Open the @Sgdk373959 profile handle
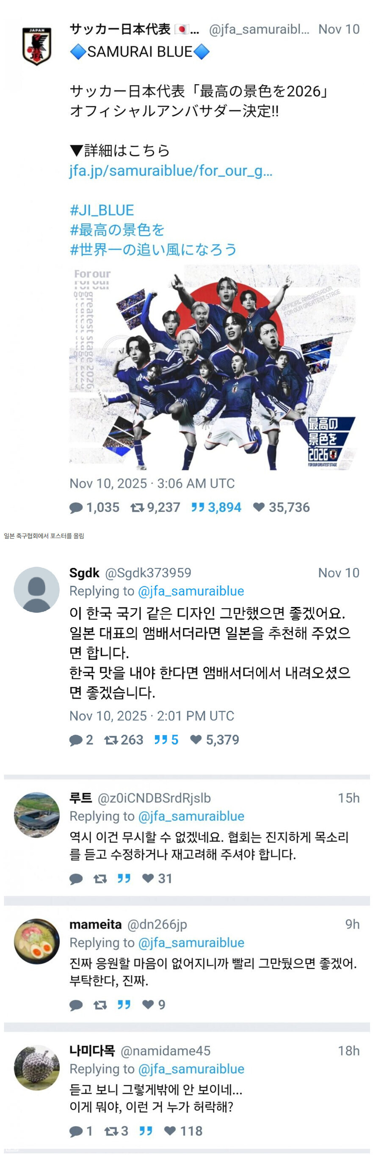381x1155 pixels. (x=148, y=573)
